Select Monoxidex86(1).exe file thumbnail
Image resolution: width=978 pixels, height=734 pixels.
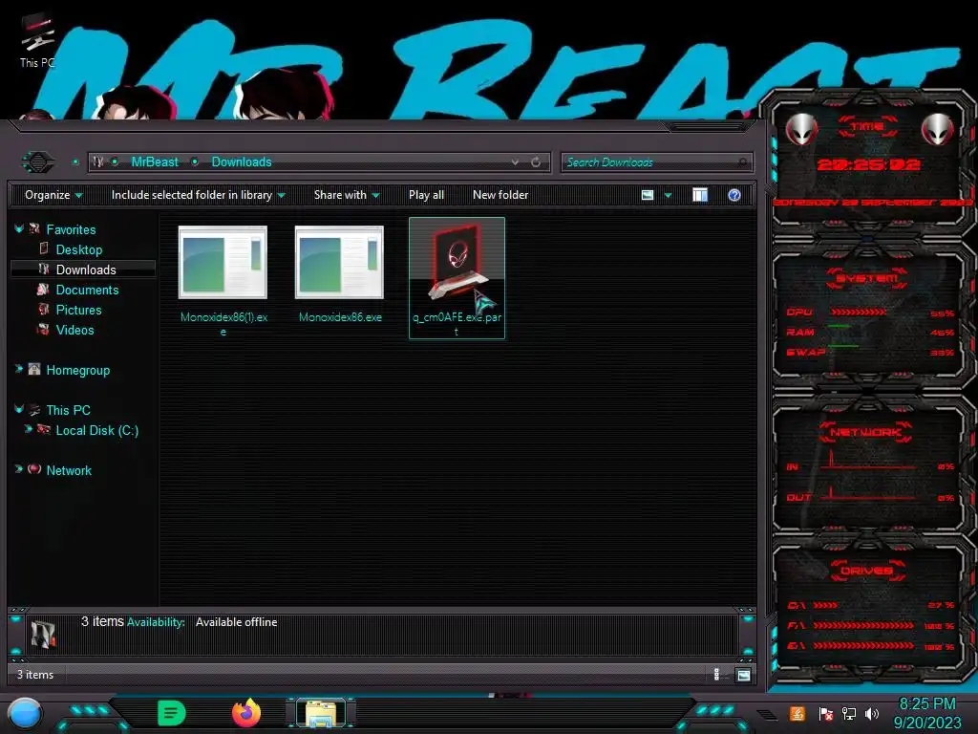point(223,263)
